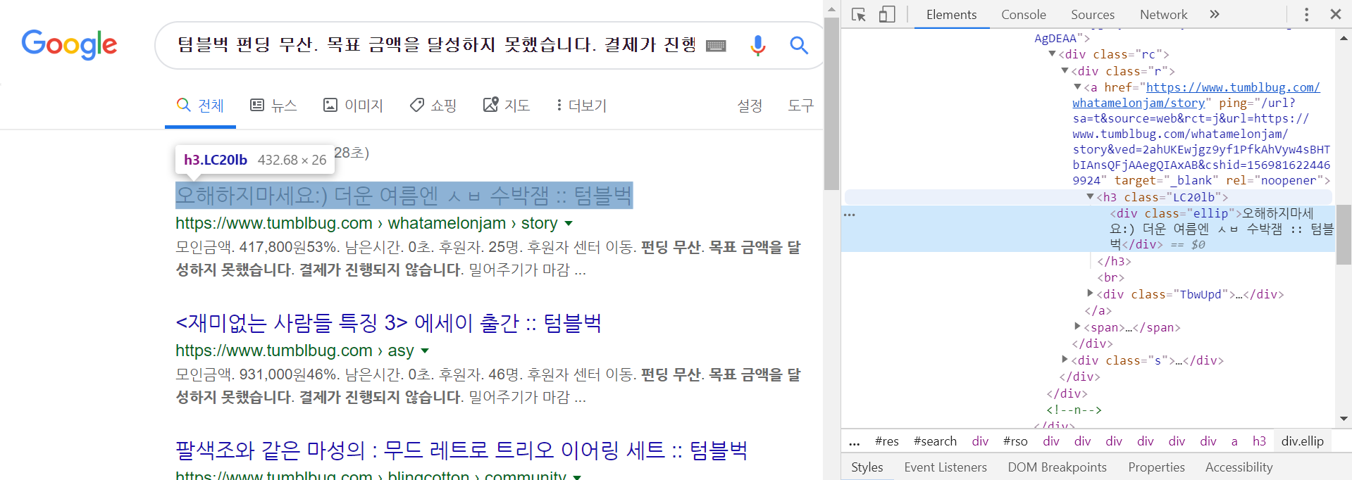The width and height of the screenshot is (1352, 480).
Task: Close the DevTools panel
Action: pos(1335,14)
